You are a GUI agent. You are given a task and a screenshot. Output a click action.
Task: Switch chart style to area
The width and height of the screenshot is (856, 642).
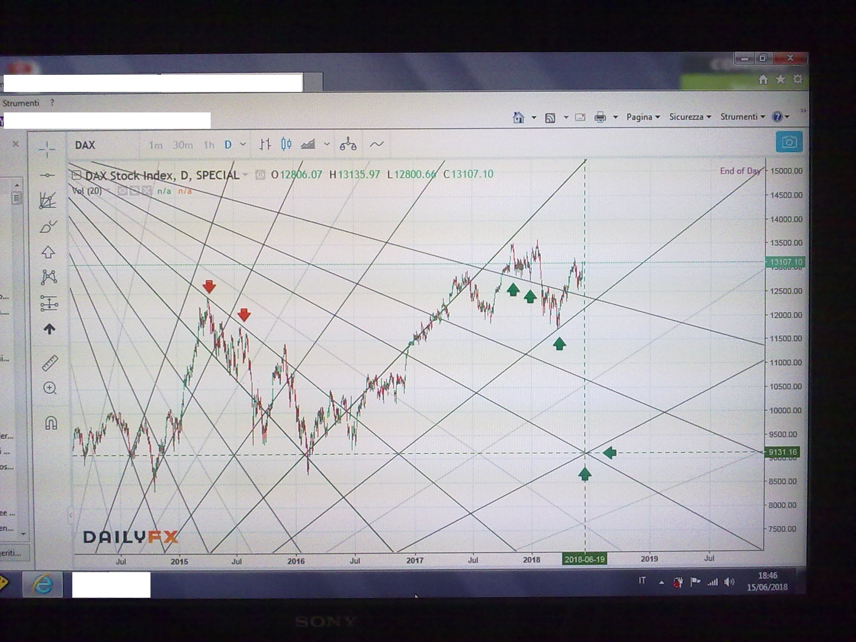click(x=308, y=145)
